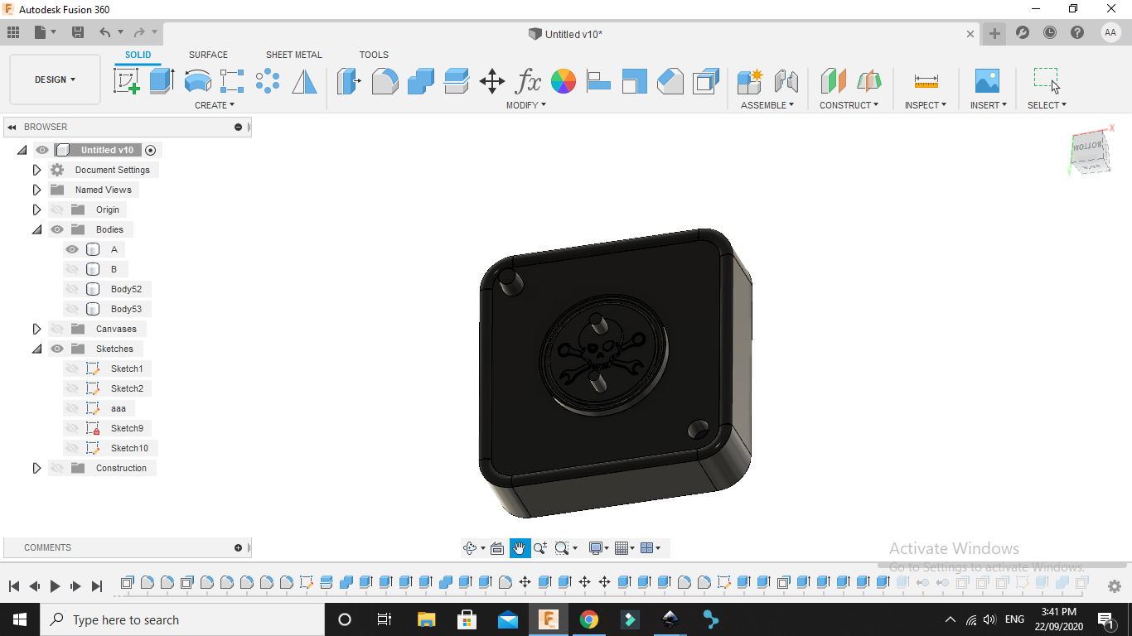Open the Measure tool
The height and width of the screenshot is (636, 1132).
(x=926, y=81)
